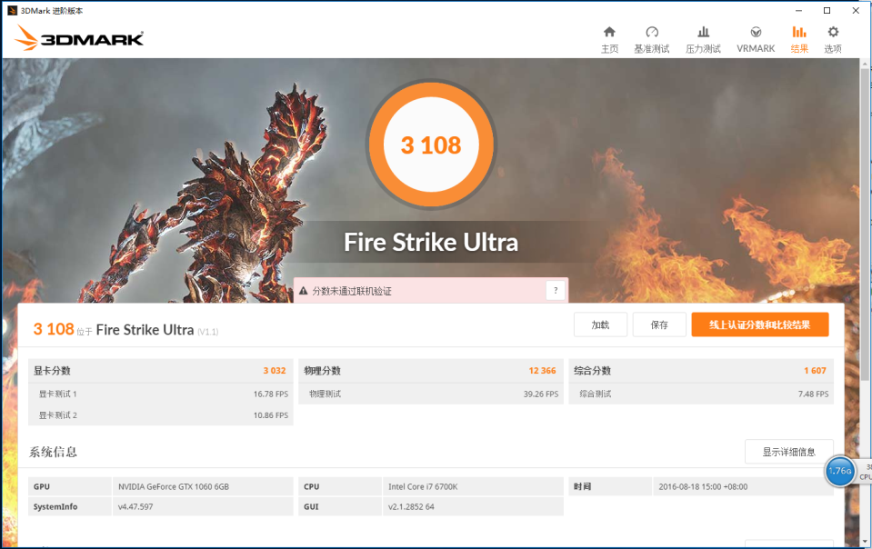Click the 系统信息 section heading
Viewport: 872px width, 549px height.
point(53,452)
